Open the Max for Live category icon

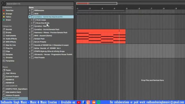4,45
